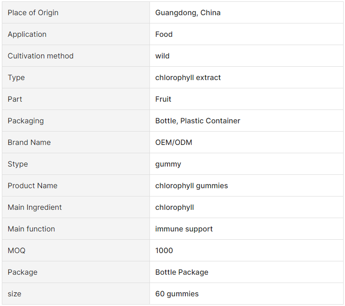The height and width of the screenshot is (306, 345).
Task: Select the 'Fruit' Part value
Action: tap(163, 99)
